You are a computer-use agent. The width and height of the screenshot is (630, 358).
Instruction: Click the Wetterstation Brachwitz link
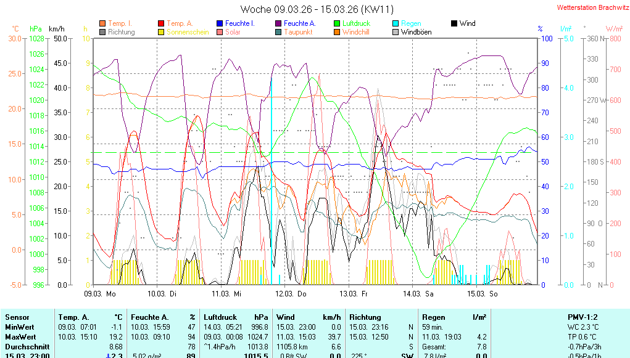tap(591, 7)
